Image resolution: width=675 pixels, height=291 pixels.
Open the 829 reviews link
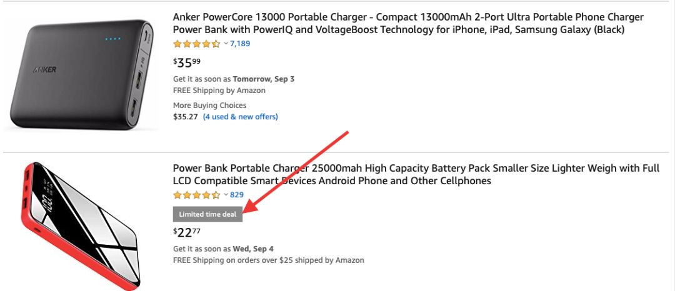[237, 195]
